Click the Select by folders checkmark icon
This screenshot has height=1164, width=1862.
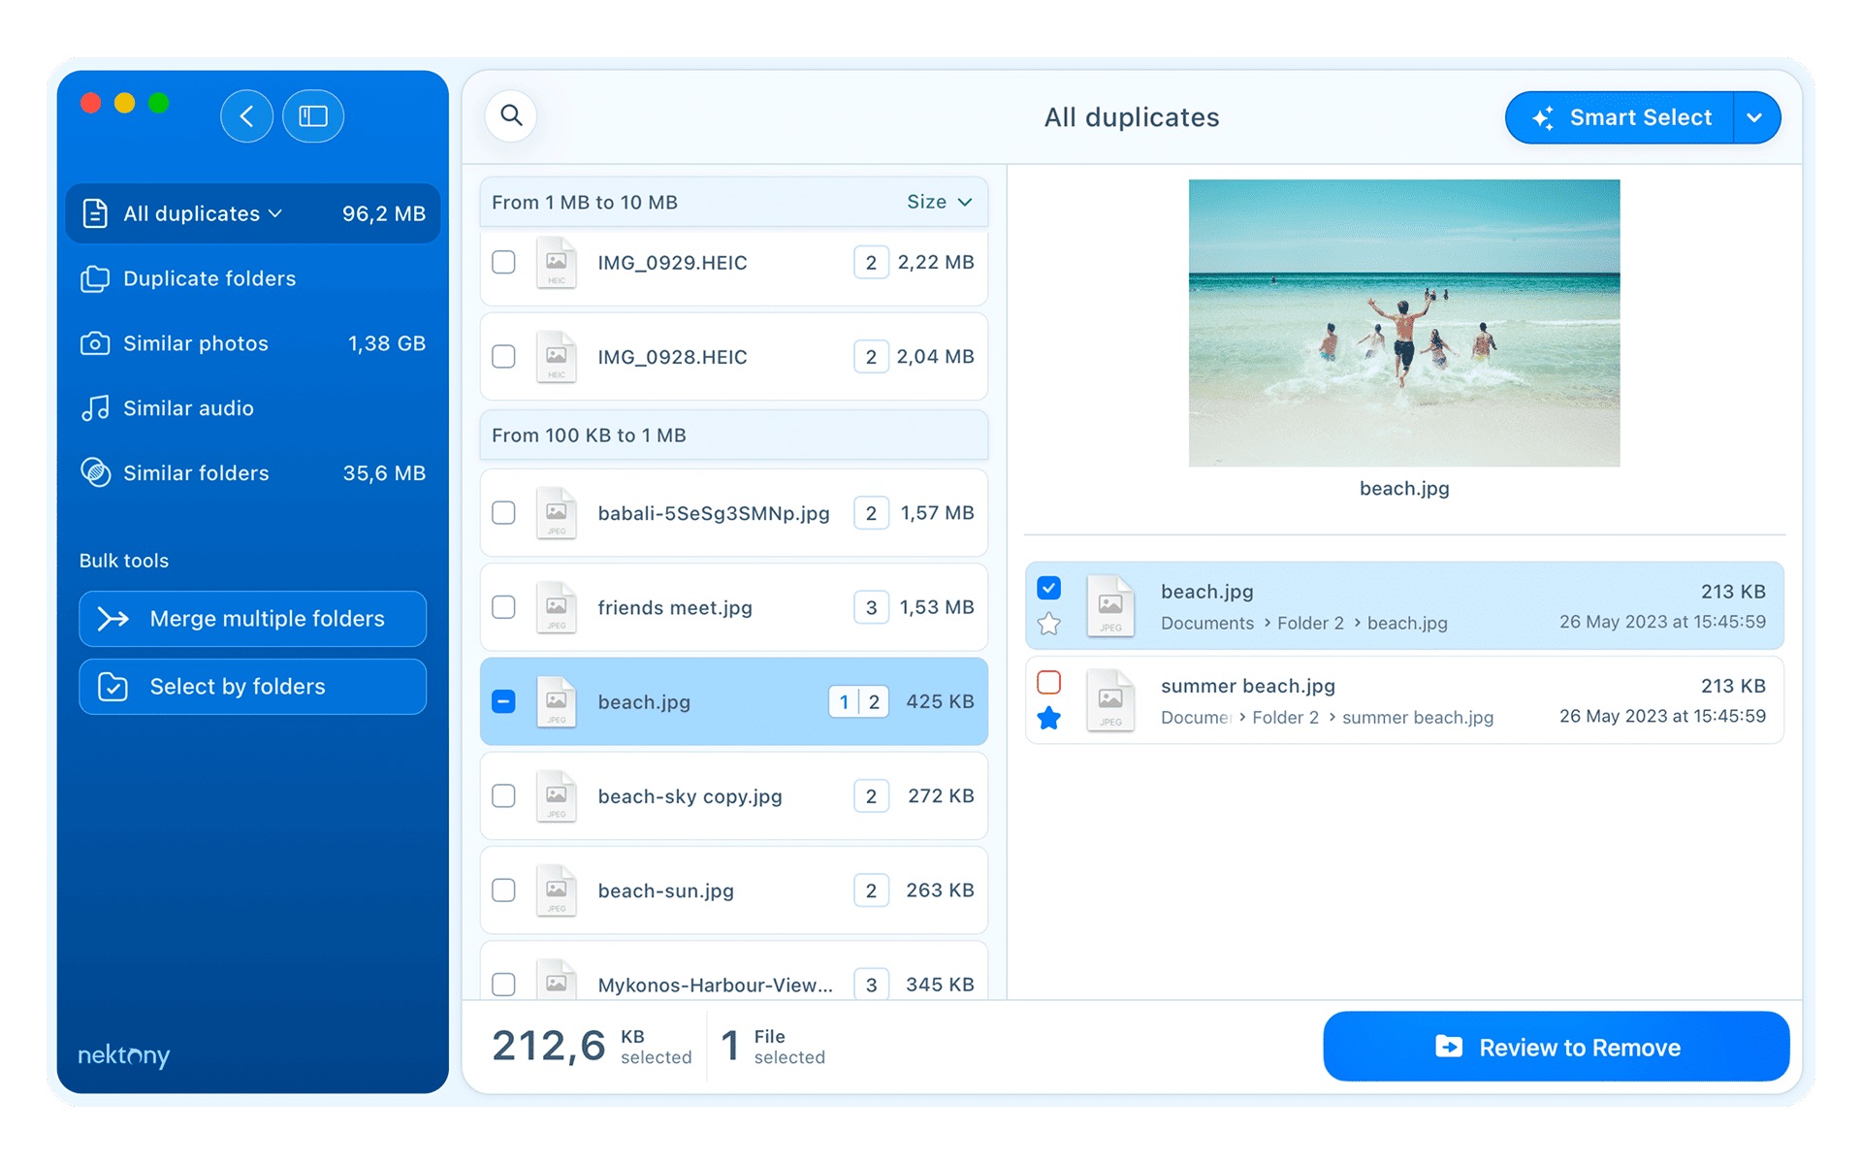click(x=113, y=687)
